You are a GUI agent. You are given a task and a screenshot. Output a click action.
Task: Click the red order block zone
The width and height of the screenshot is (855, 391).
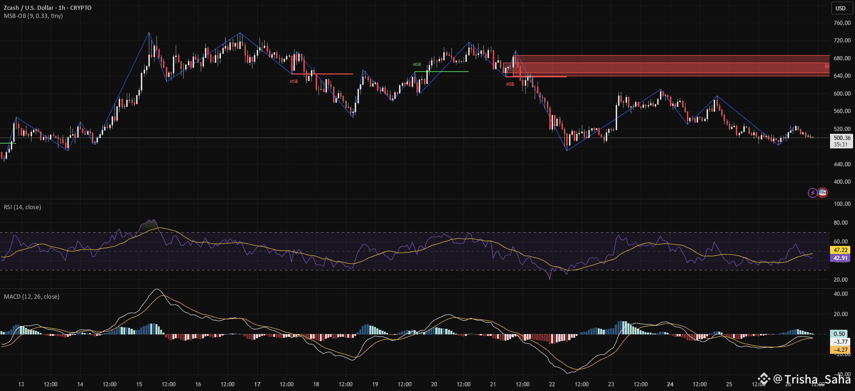660,66
